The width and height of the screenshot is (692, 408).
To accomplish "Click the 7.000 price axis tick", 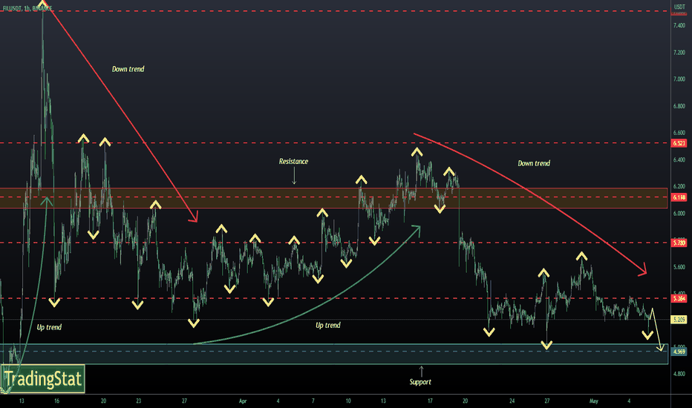I will (x=679, y=79).
